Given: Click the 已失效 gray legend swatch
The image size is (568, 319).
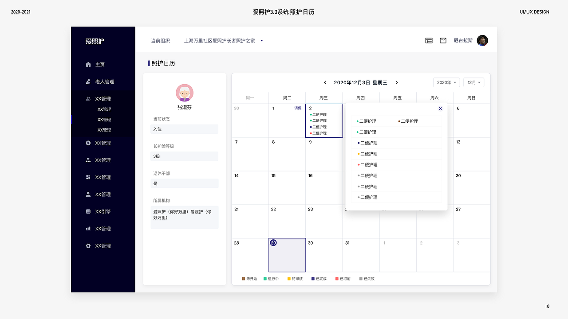Looking at the screenshot, I should point(361,279).
